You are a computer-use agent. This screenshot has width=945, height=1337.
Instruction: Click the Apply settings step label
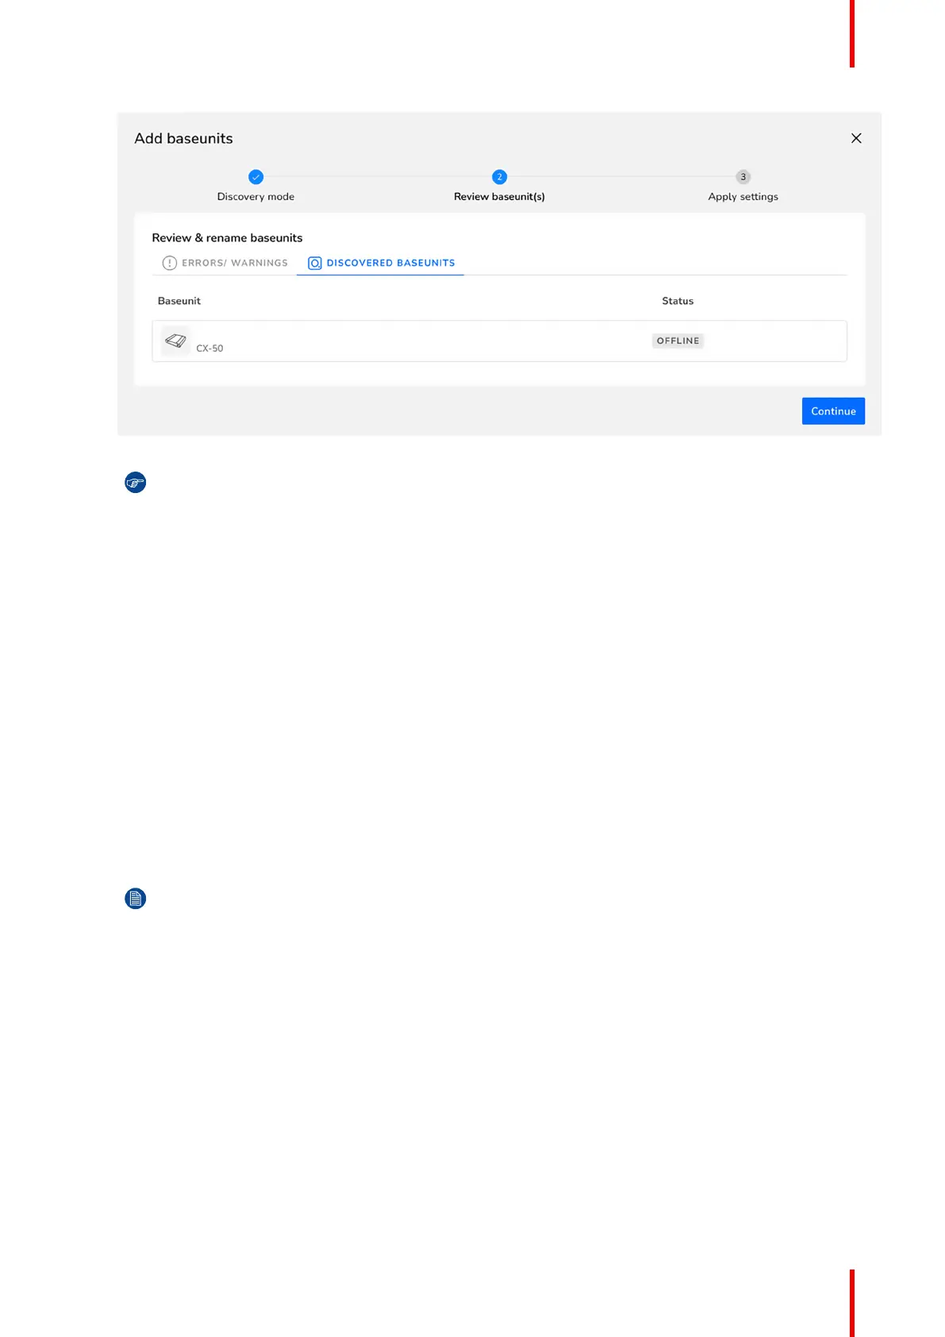743,197
